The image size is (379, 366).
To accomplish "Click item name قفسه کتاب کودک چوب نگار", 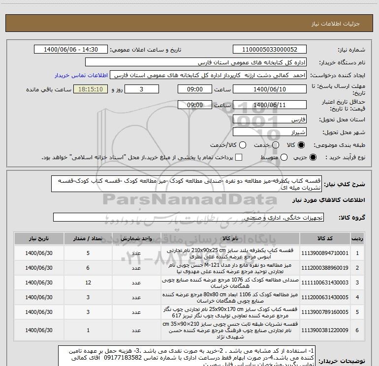I will pos(230,312).
